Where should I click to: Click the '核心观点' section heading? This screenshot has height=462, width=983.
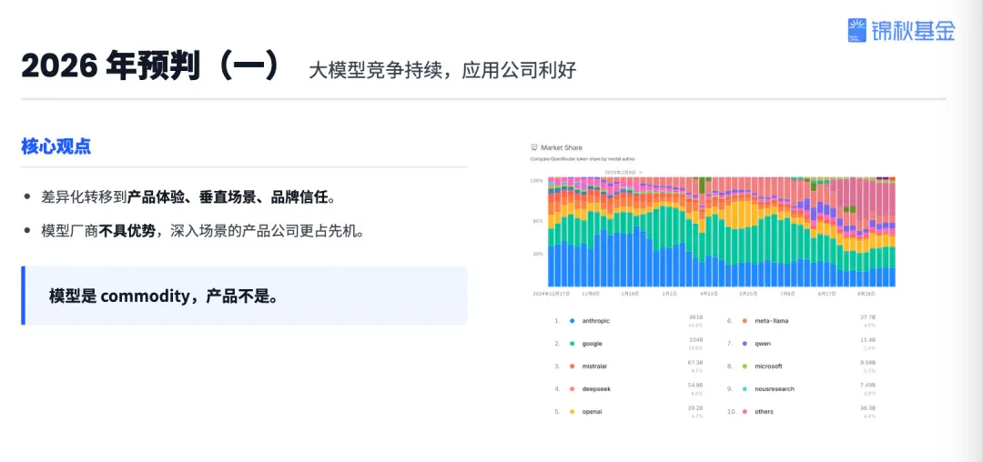56,147
